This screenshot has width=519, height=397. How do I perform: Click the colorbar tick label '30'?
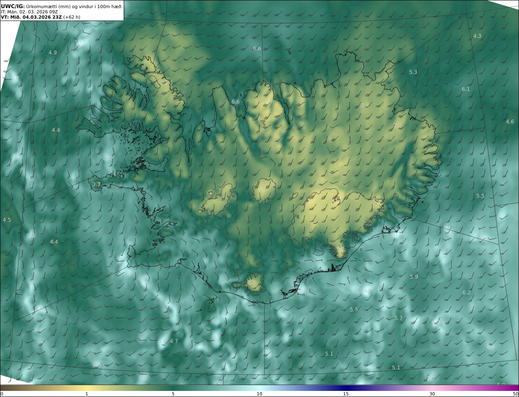432,394
